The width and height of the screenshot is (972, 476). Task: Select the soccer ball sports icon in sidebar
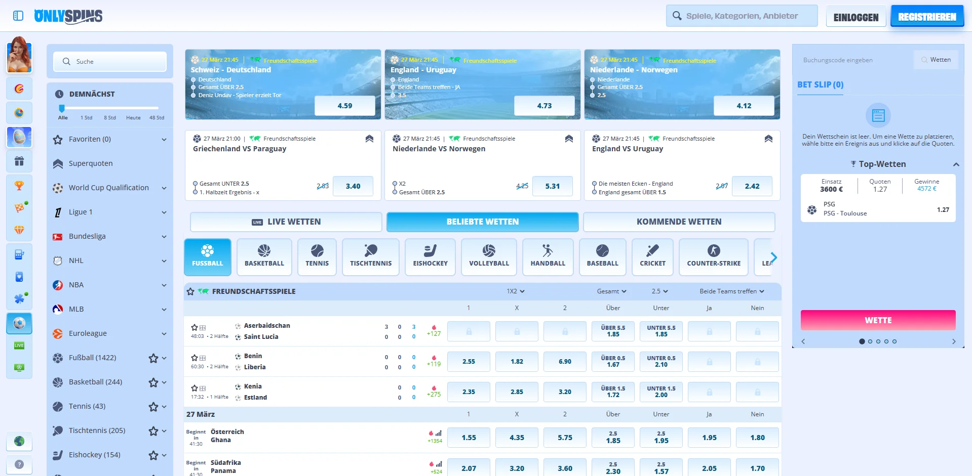click(19, 323)
